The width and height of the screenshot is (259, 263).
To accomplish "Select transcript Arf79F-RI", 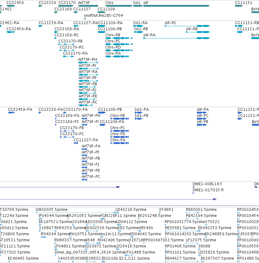I will coord(87,66).
